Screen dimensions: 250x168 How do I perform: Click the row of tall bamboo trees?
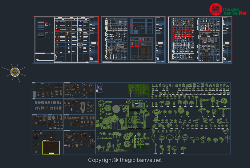point(138,90)
